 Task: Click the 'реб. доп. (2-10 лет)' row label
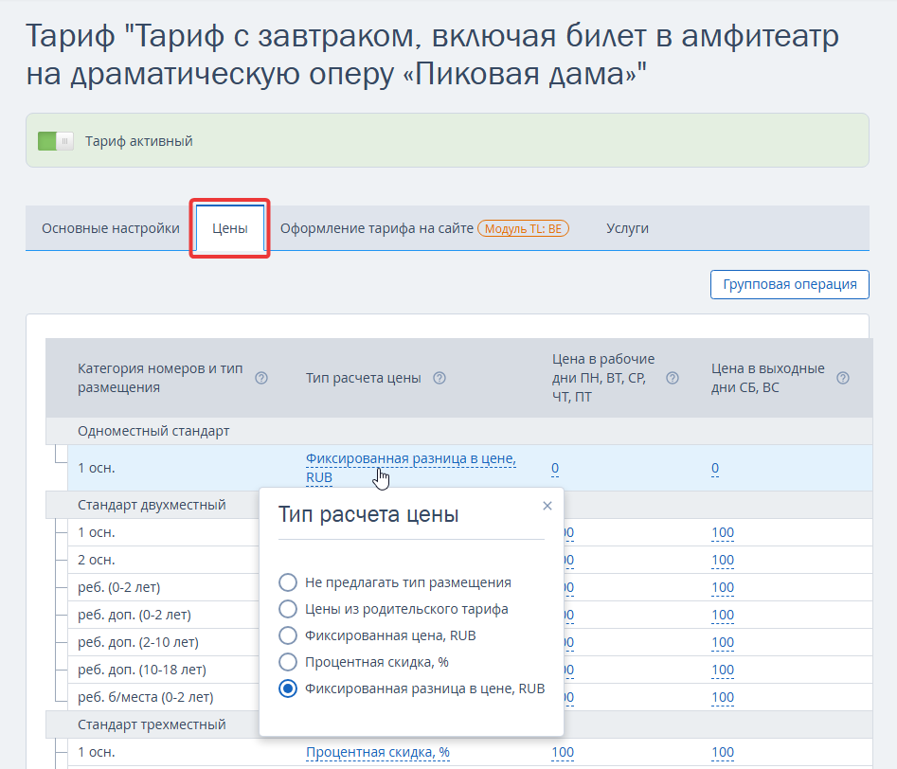click(138, 642)
